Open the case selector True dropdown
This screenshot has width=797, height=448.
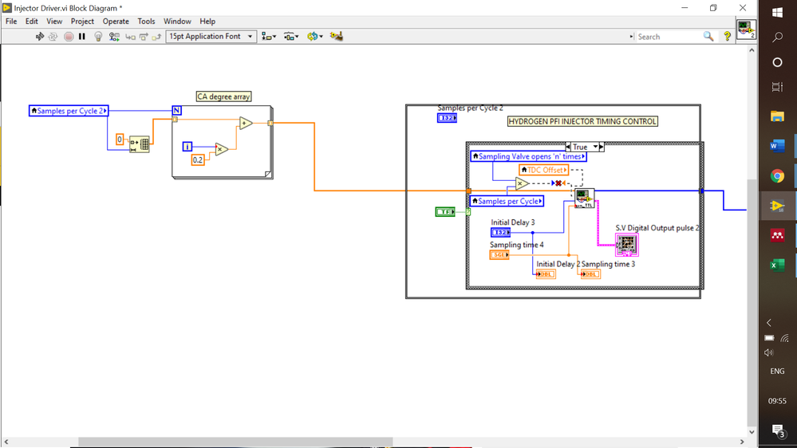pos(585,147)
